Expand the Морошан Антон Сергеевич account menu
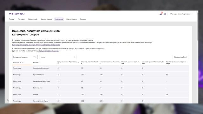The height and width of the screenshot is (114, 203). tap(181, 14)
